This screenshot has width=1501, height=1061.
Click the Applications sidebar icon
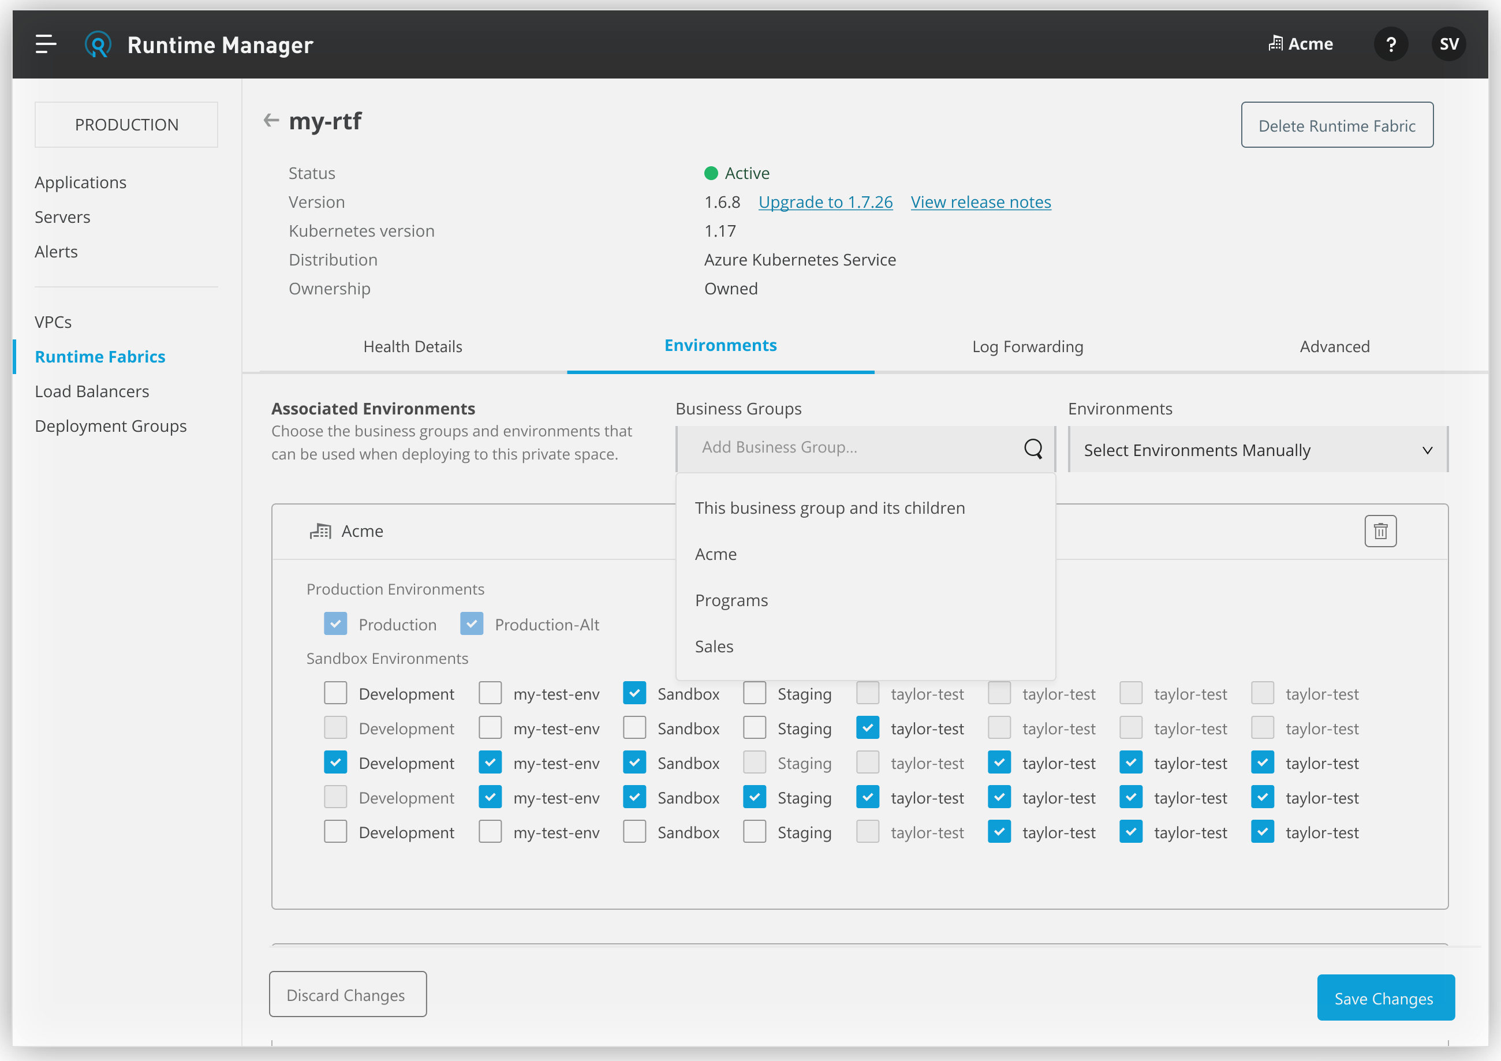(x=80, y=181)
